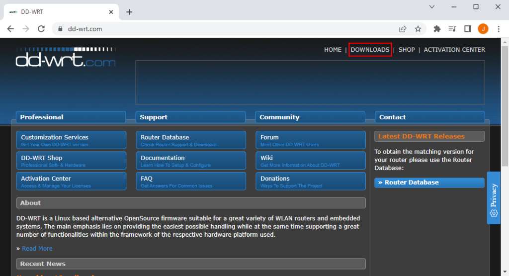Reload the dd-wrt.com page
509x276 pixels.
point(41,29)
